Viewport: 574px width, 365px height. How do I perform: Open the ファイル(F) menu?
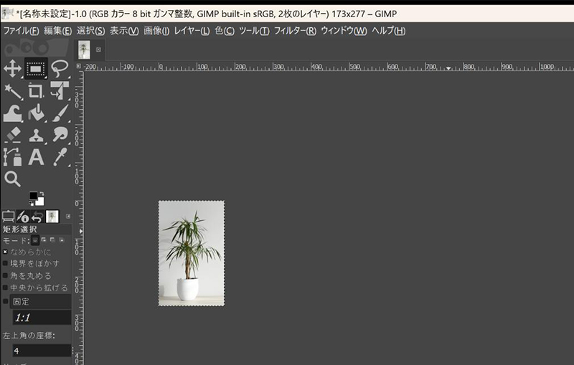coord(21,31)
